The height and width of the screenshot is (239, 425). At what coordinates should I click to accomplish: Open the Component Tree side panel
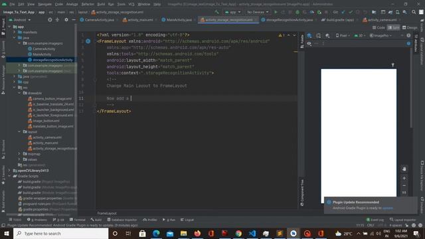coord(302,193)
